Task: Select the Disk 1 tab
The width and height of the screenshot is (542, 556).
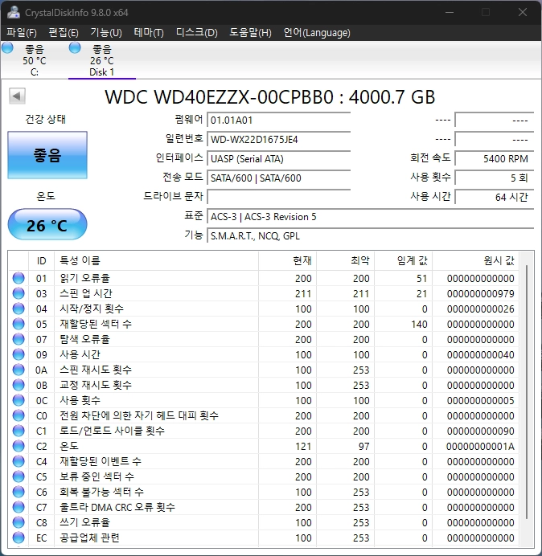Action: tap(102, 60)
